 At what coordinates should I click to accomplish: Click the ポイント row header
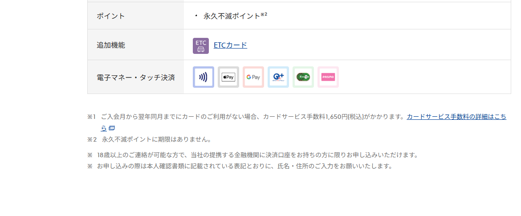click(x=135, y=16)
